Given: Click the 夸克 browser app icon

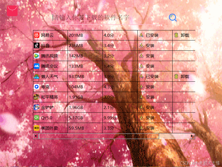Looking at the screenshot, I should tap(37, 87).
